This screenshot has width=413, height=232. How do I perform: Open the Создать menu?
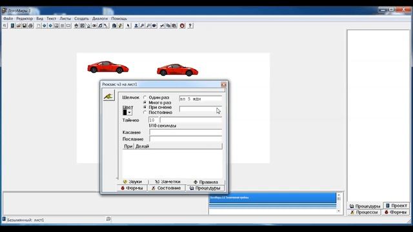pyautogui.click(x=81, y=19)
